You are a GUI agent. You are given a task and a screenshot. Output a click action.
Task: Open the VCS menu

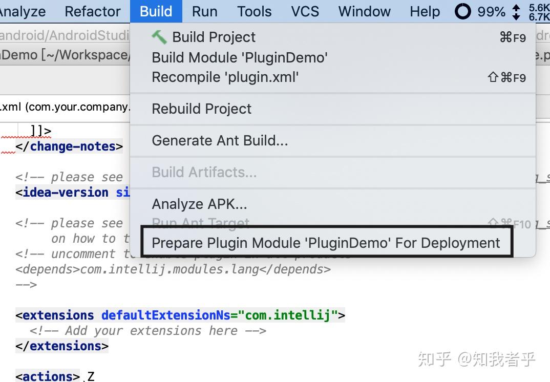305,11
